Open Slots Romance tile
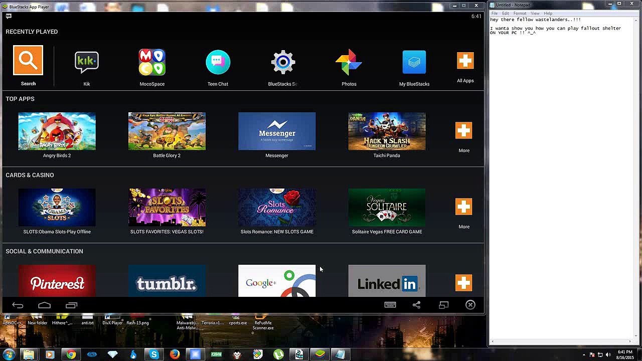642x361 pixels. click(x=277, y=208)
